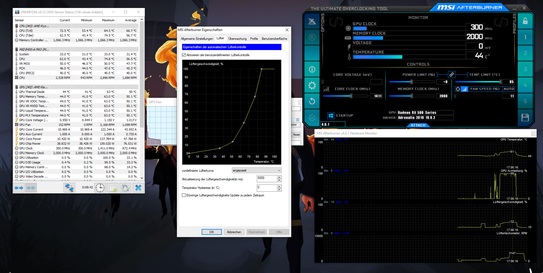
Task: Toggle AUTO fan speed mode in Afterburner
Action: (509, 89)
